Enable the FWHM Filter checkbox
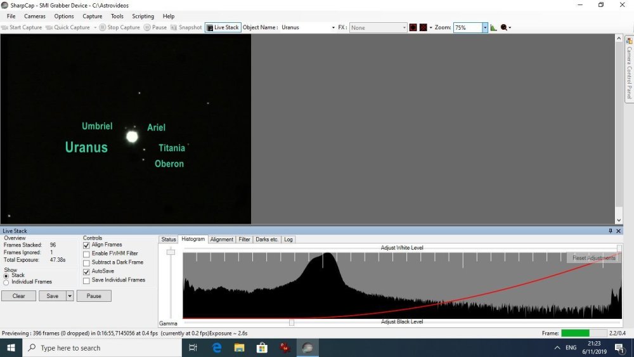The height and width of the screenshot is (357, 634). [x=87, y=254]
